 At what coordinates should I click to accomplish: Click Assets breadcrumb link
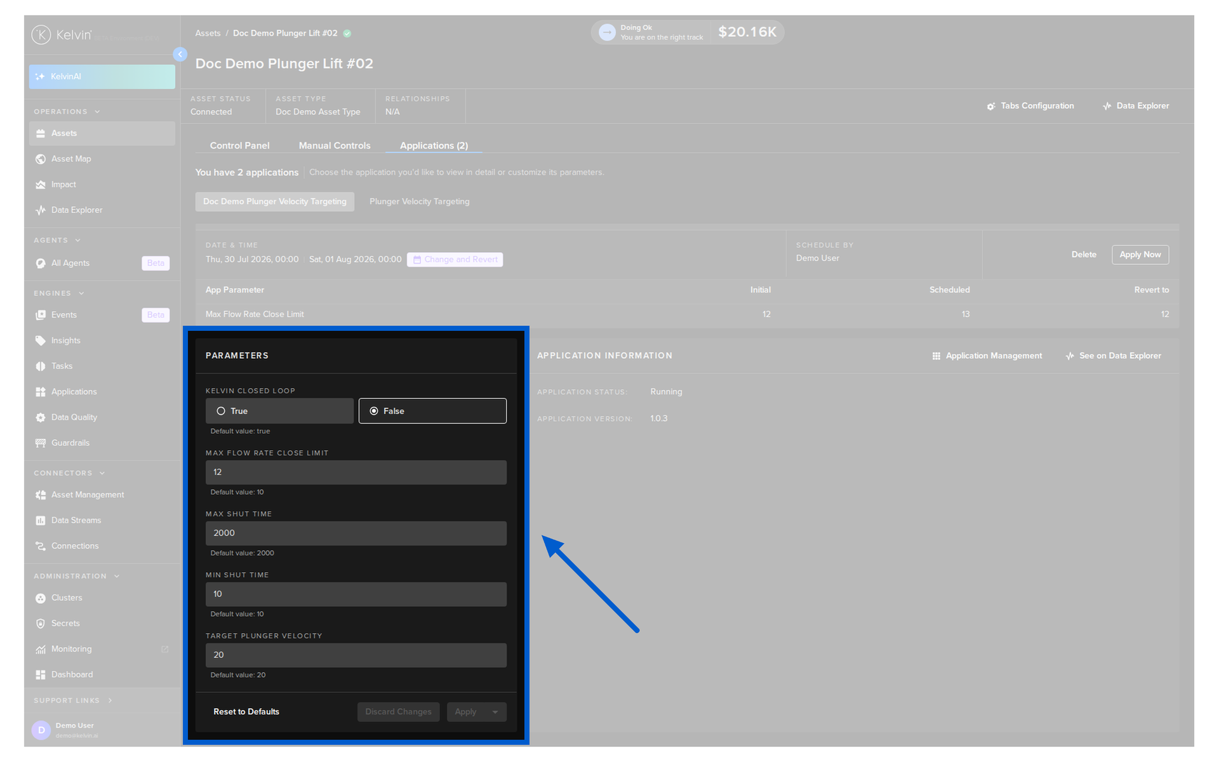(208, 33)
